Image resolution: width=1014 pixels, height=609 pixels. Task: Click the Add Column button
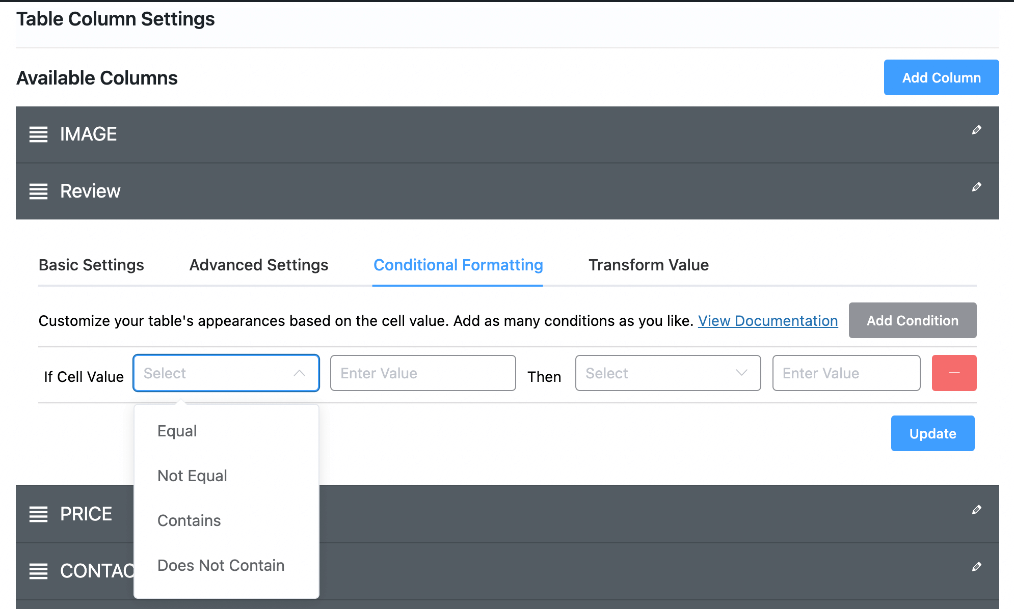click(941, 77)
